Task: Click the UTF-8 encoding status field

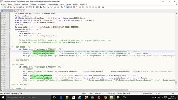Action: coord(158,94)
